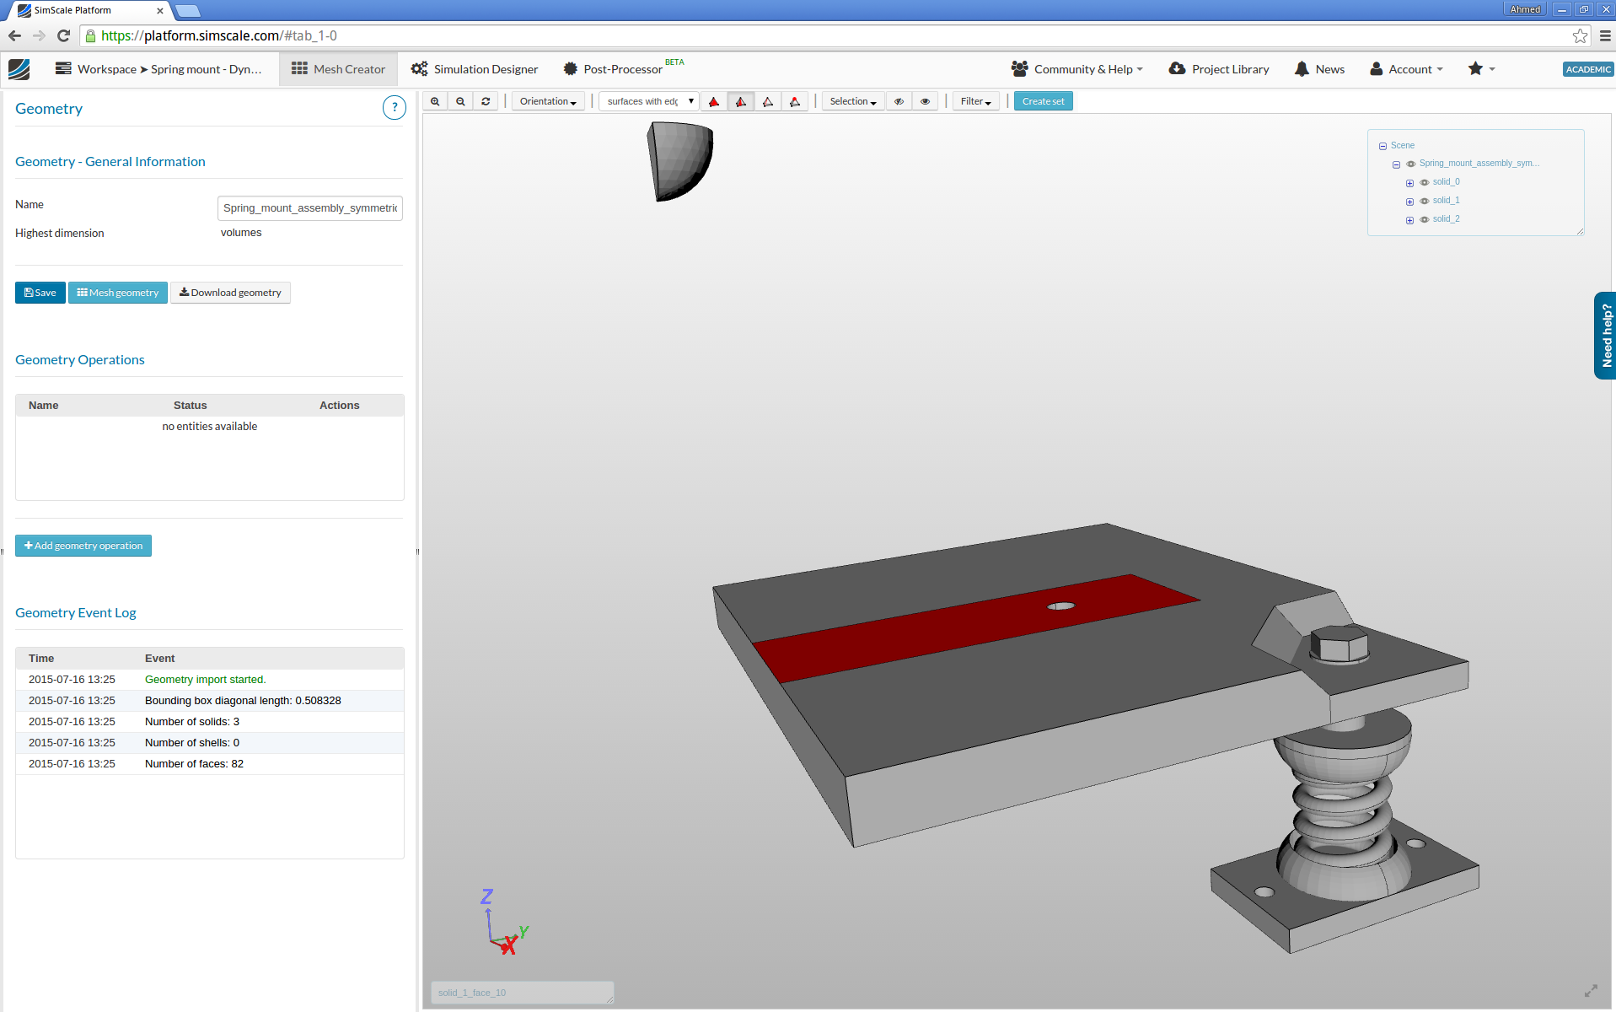Image resolution: width=1616 pixels, height=1012 pixels.
Task: Click the Status column header
Action: [x=191, y=406]
